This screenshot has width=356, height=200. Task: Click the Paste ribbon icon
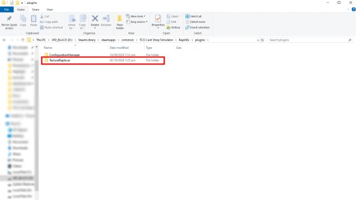tap(33, 18)
